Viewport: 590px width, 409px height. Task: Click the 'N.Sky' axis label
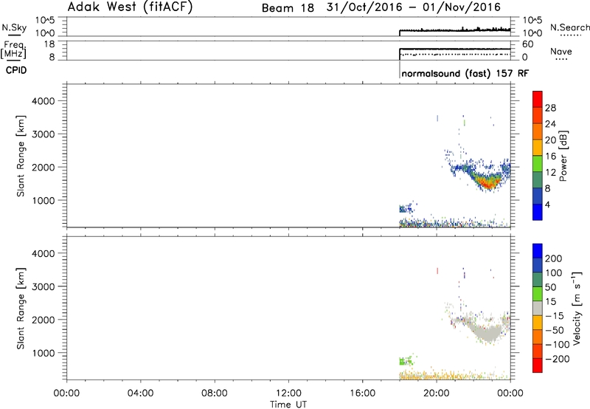pos(14,27)
